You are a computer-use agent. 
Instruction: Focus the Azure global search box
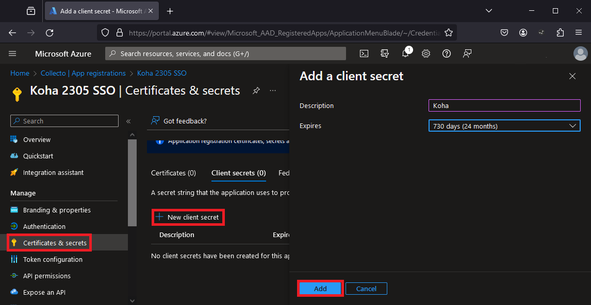(225, 54)
